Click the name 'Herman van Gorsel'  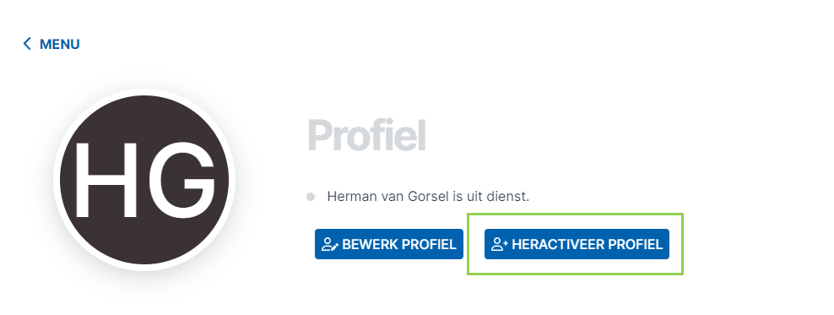point(388,196)
